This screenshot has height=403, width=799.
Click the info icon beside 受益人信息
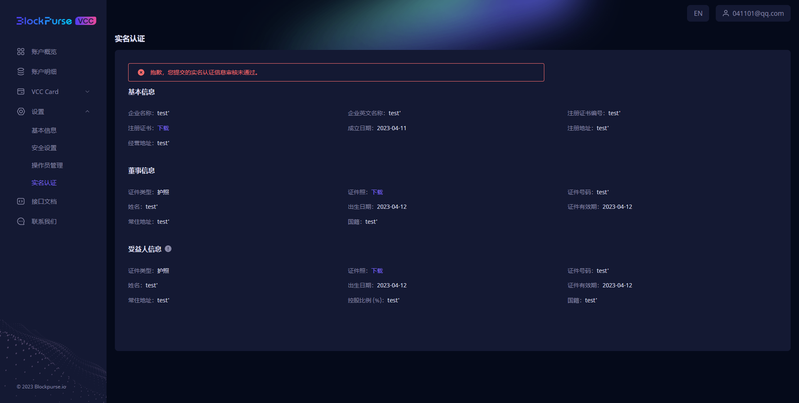[x=168, y=249]
